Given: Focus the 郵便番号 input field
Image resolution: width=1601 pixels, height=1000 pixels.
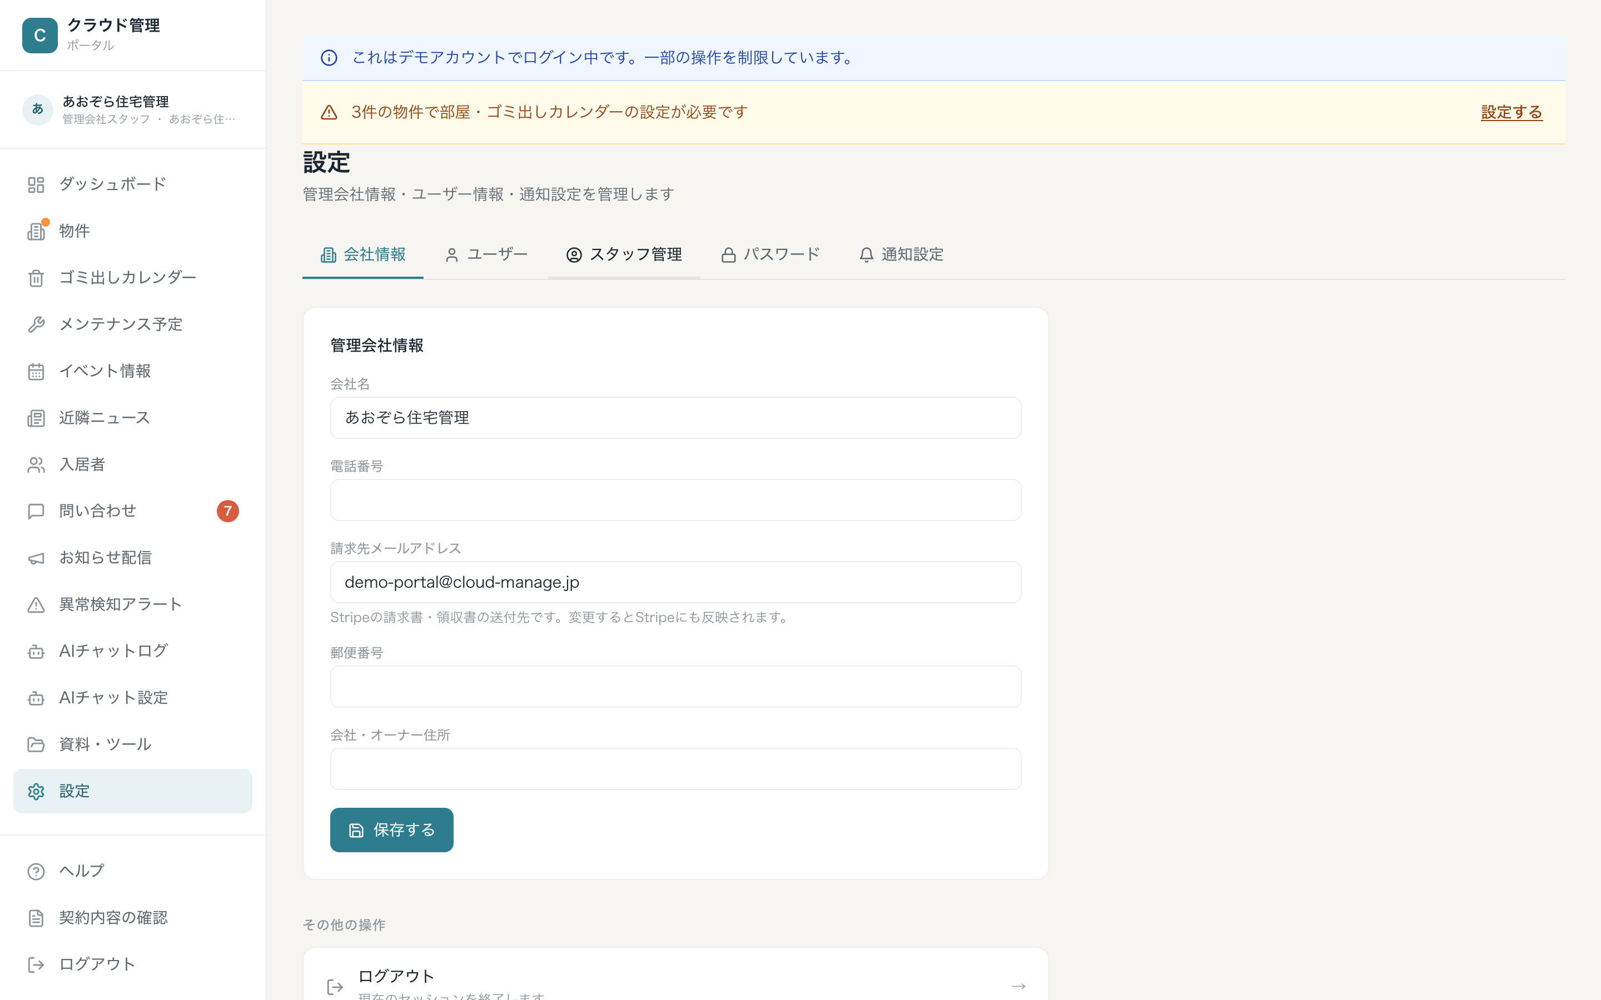Looking at the screenshot, I should tap(675, 687).
